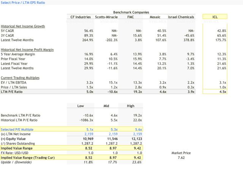Click the Historical Net Income Growth heading
The image size is (243, 169).
coord(23,26)
